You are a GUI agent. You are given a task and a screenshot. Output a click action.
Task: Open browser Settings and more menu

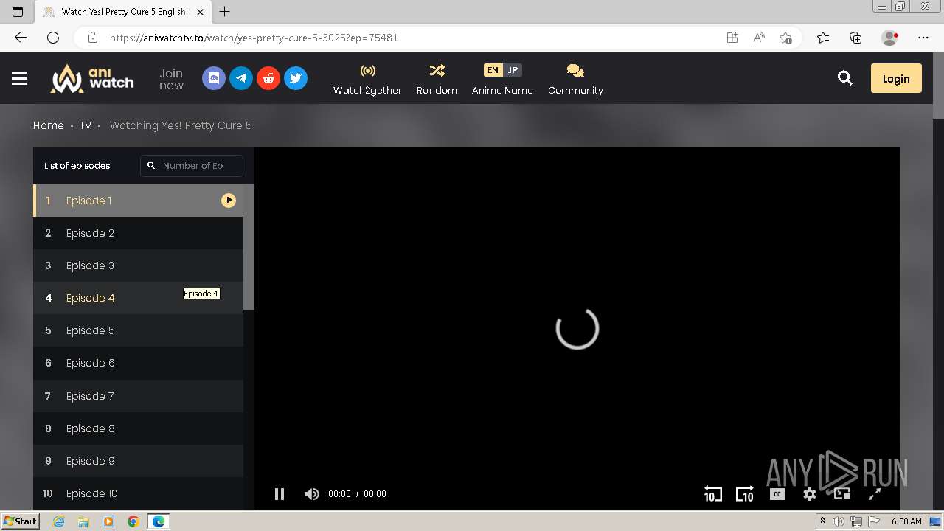click(923, 38)
